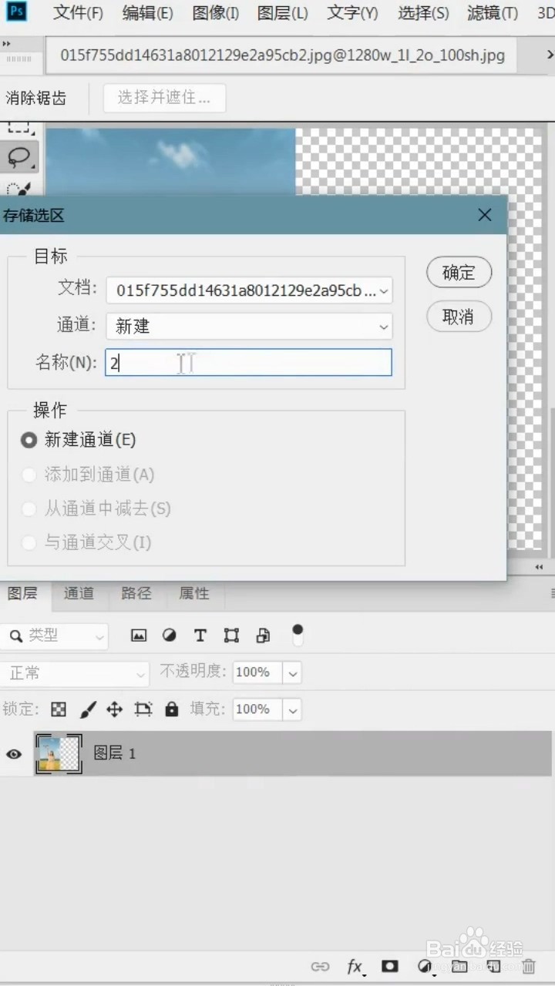Switch to the 路径 panel tab
Screen dimensions: 555x986
point(136,593)
